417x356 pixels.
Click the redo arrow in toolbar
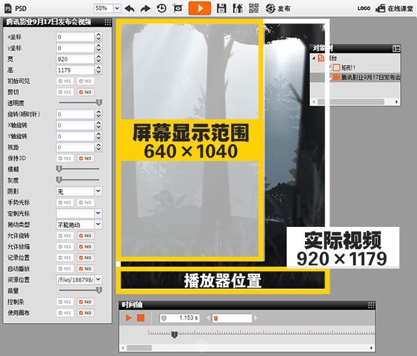(x=145, y=8)
